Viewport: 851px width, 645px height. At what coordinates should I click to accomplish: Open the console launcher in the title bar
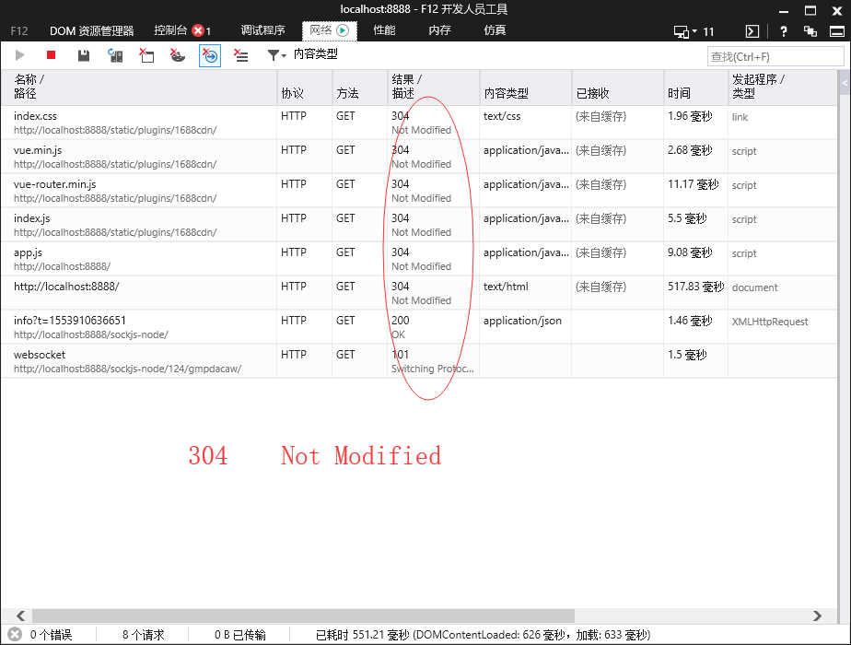(752, 30)
